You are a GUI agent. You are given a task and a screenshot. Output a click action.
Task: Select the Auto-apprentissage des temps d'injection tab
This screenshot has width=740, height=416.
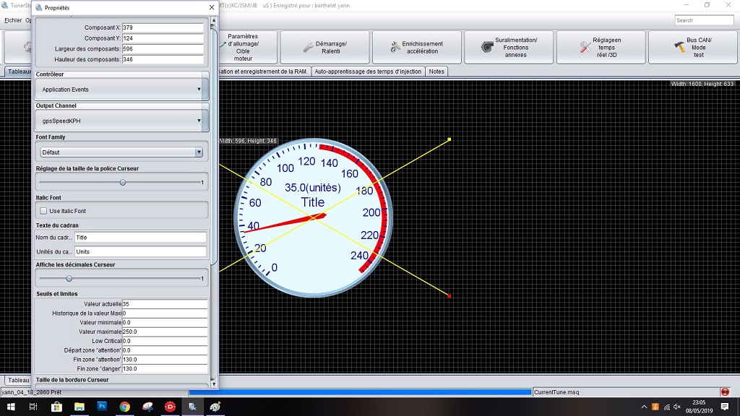click(x=369, y=71)
